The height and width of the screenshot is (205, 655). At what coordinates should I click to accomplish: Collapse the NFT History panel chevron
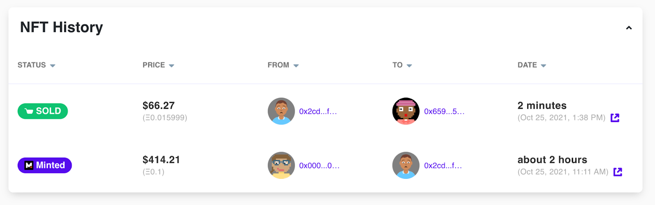point(629,28)
